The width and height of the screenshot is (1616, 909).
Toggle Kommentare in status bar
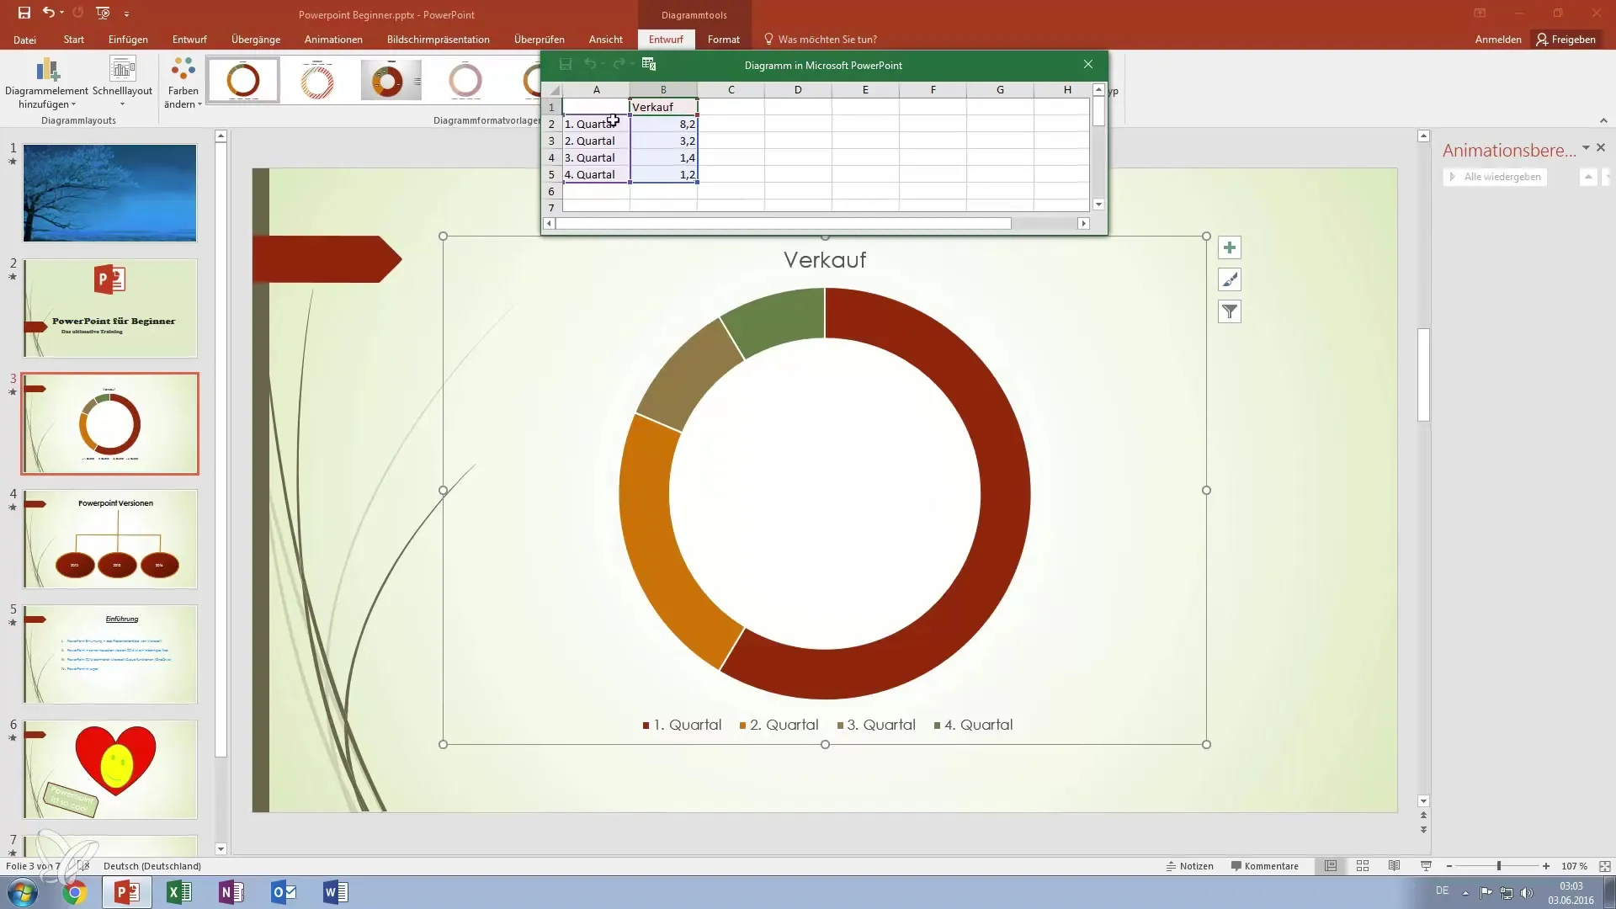(1264, 866)
